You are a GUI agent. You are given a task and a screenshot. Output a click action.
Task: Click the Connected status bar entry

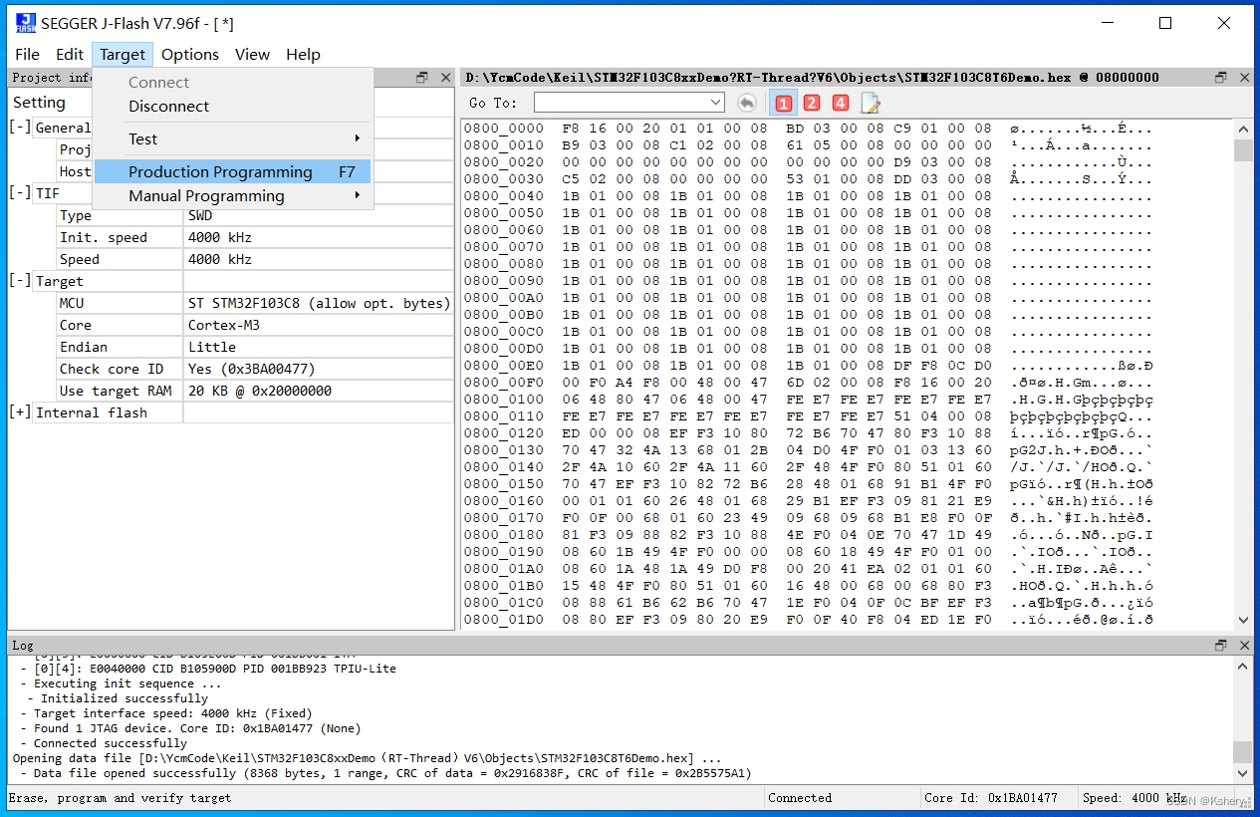[800, 798]
